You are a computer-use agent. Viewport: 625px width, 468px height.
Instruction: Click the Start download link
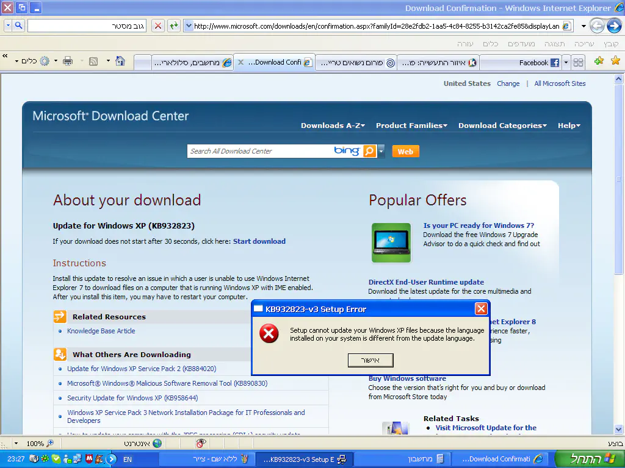click(x=259, y=241)
